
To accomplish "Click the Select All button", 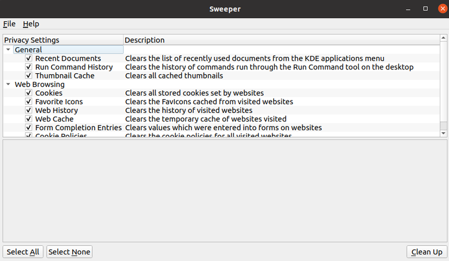I will pos(23,252).
